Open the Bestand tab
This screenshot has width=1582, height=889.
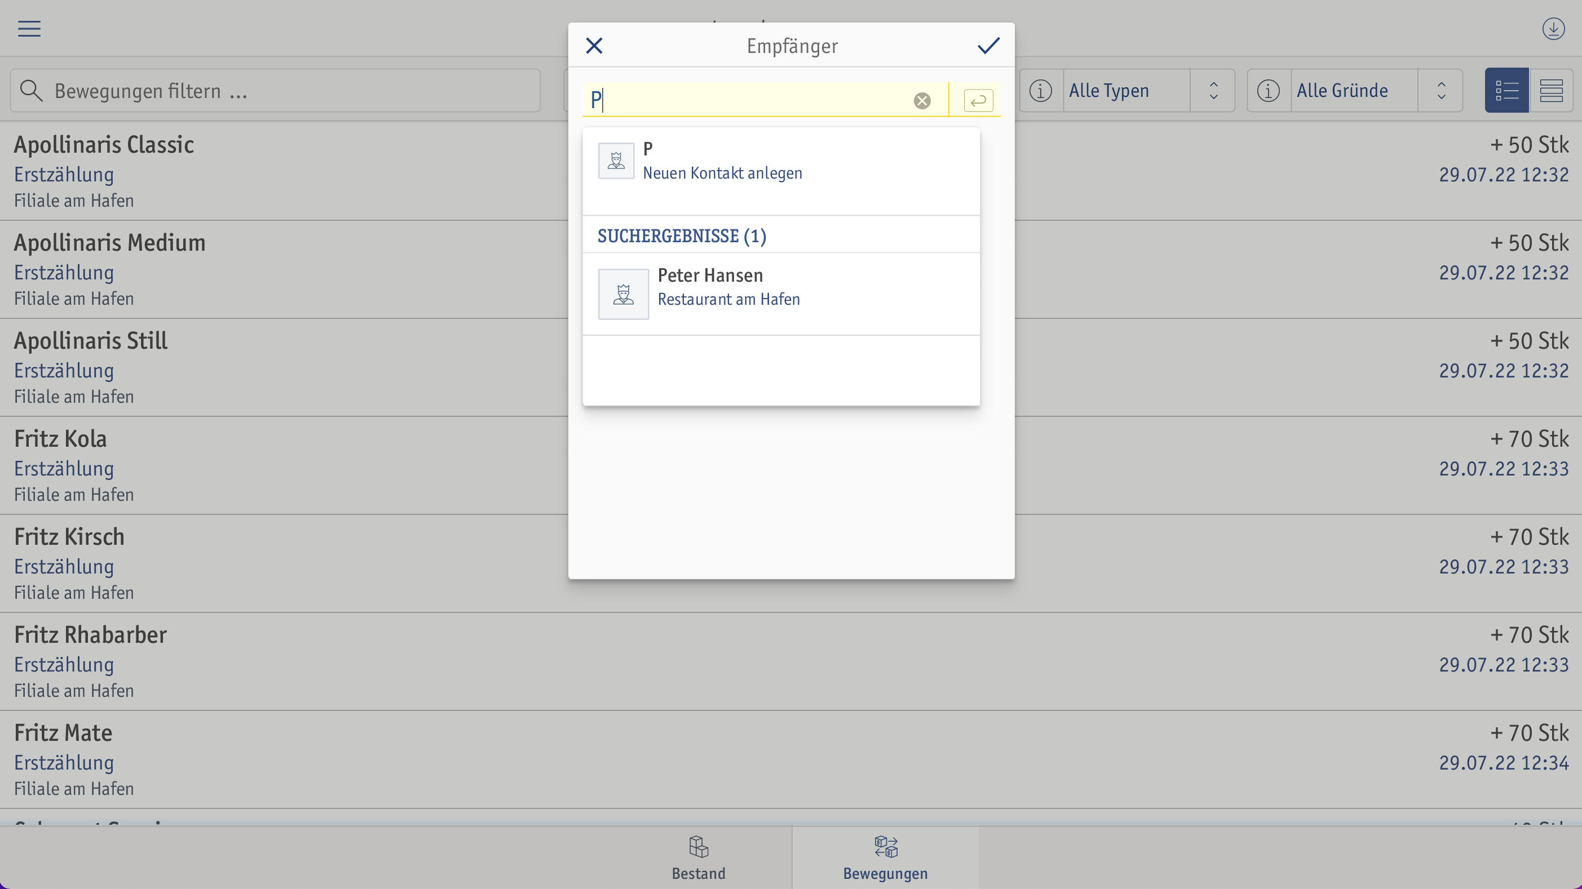click(699, 857)
